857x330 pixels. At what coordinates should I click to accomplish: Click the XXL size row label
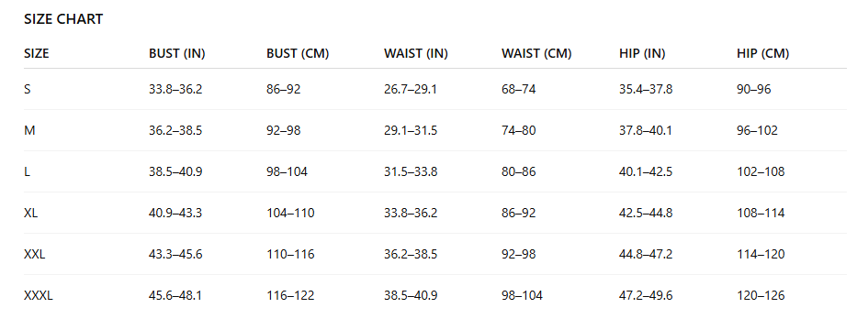[x=35, y=254]
